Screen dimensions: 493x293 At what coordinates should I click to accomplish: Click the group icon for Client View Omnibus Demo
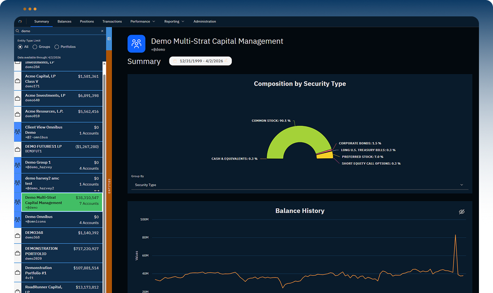click(18, 132)
